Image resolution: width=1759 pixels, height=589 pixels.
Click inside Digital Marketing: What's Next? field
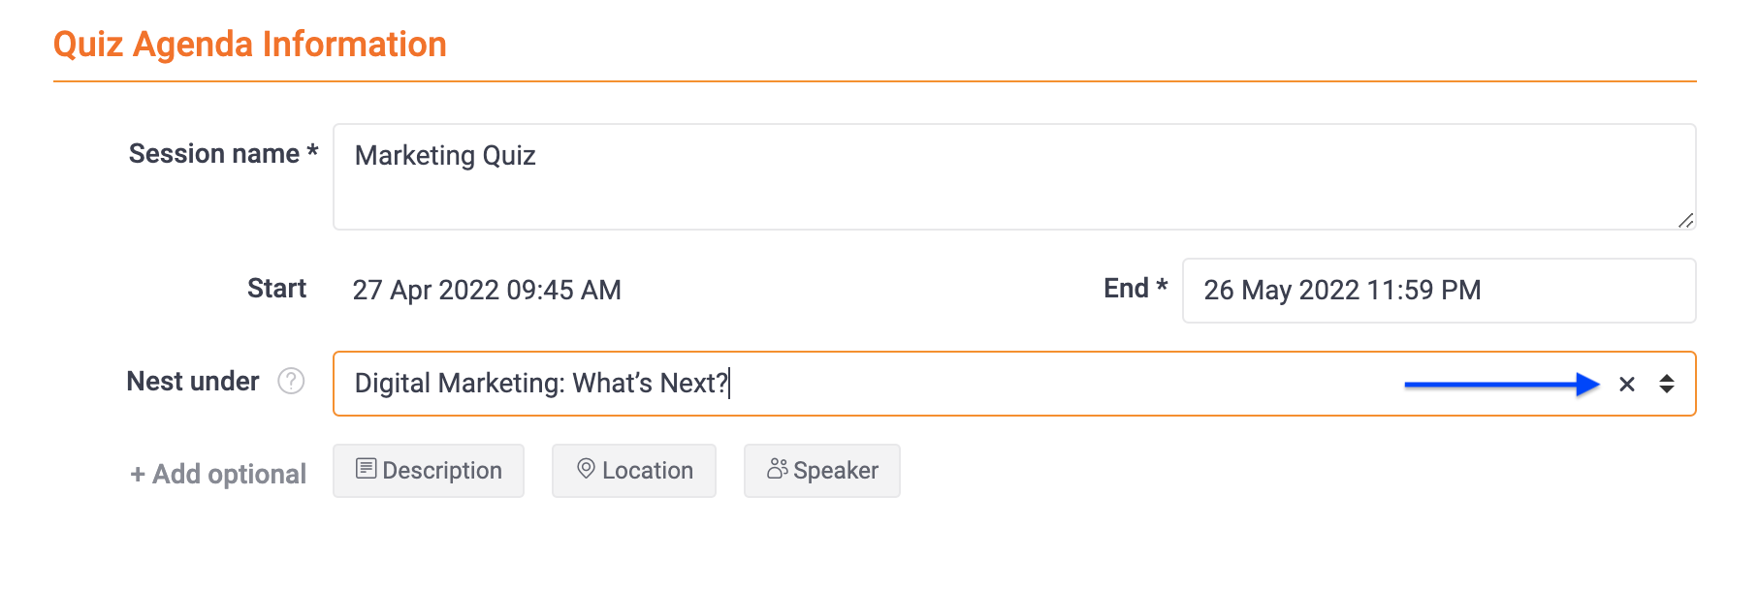(1014, 384)
